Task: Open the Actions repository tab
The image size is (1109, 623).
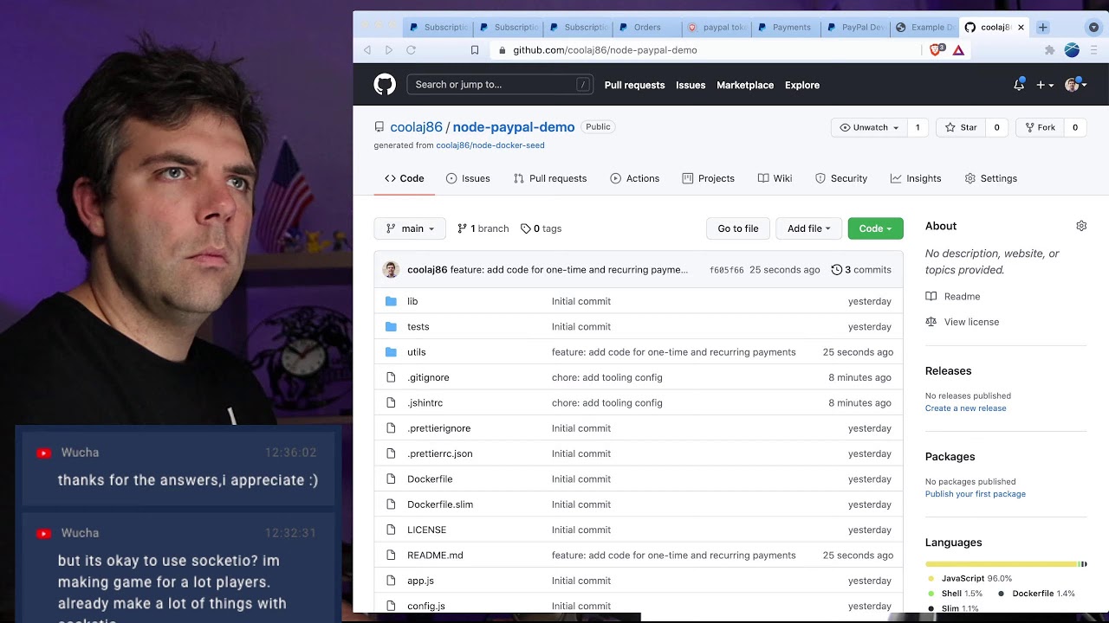Action: click(635, 178)
